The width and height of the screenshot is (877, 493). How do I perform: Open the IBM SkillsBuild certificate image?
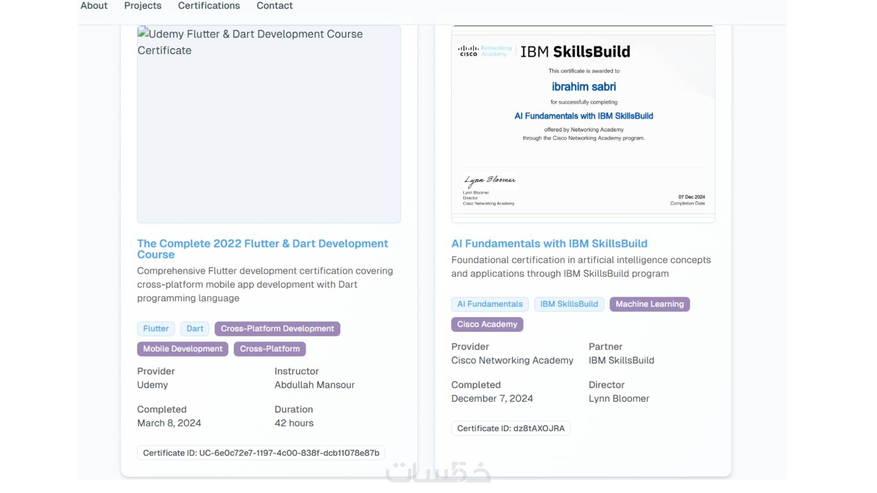click(583, 124)
